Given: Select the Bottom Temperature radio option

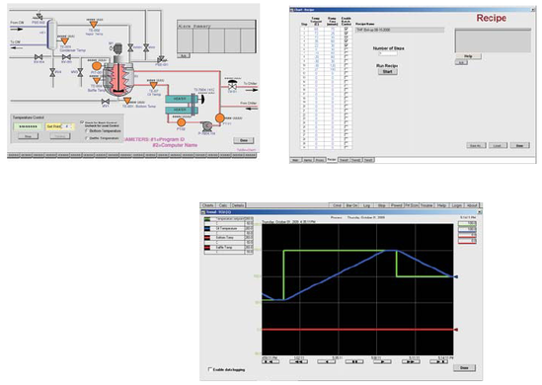Looking at the screenshot, I should [87, 131].
